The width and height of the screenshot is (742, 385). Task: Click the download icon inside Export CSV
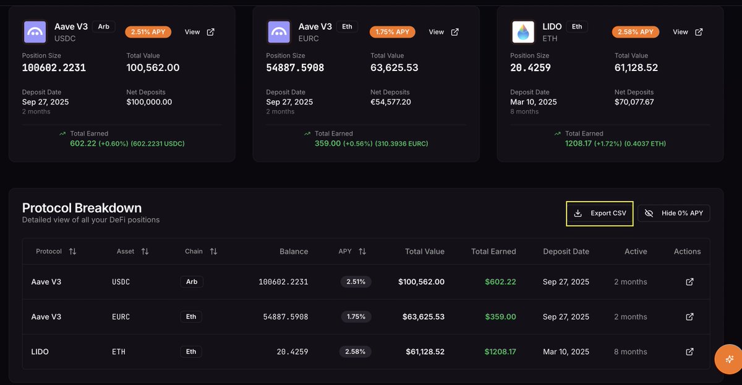(578, 213)
